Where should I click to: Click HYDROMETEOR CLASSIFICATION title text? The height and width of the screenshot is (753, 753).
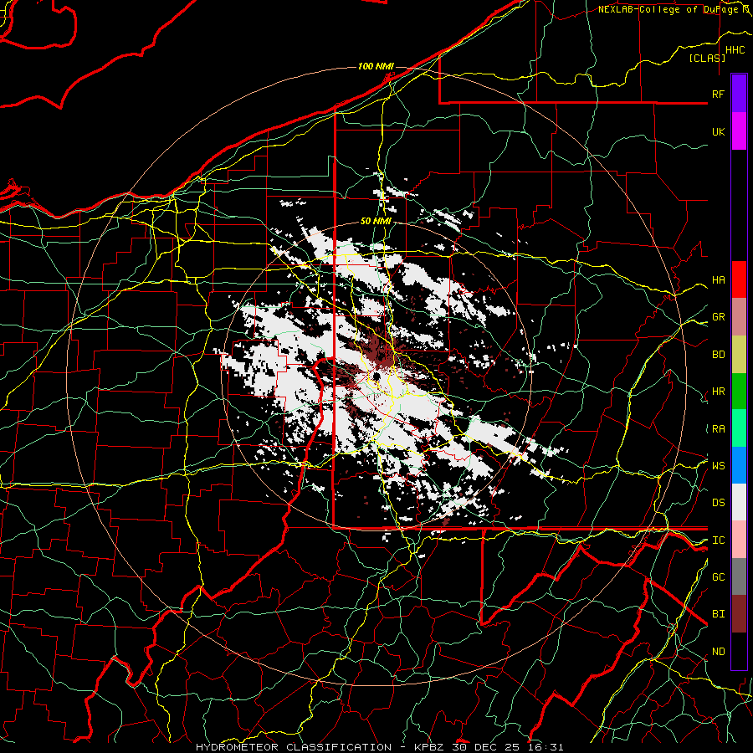click(294, 747)
